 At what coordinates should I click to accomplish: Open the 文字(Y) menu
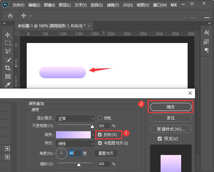(80, 5)
